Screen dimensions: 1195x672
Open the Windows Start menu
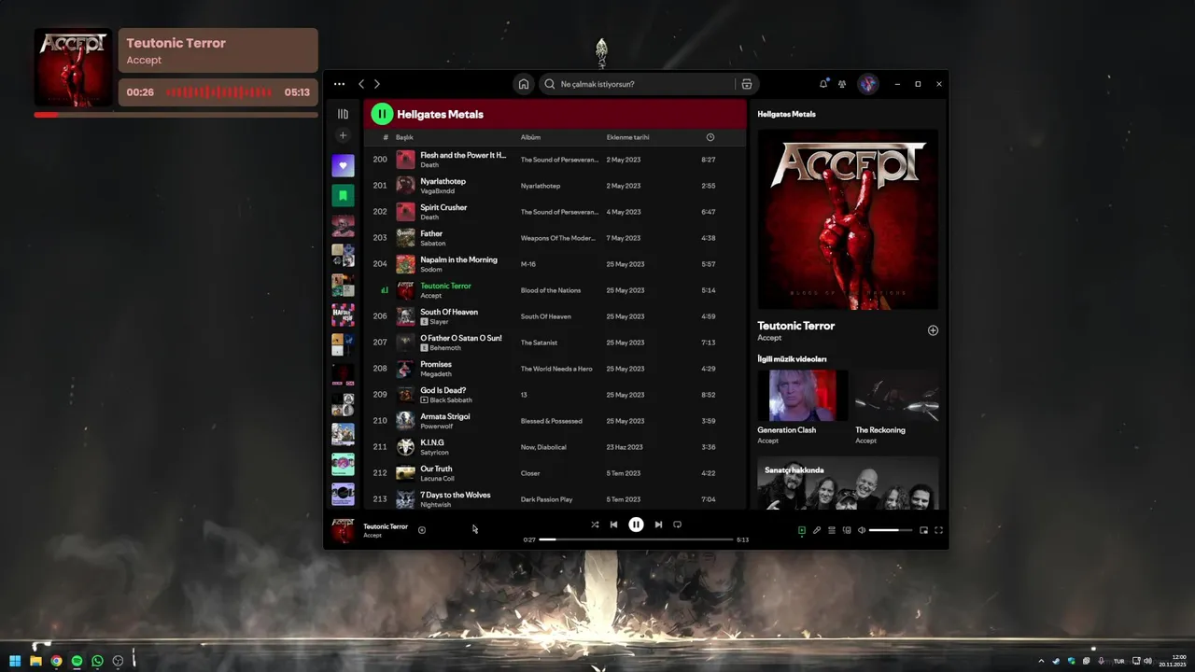click(x=15, y=661)
